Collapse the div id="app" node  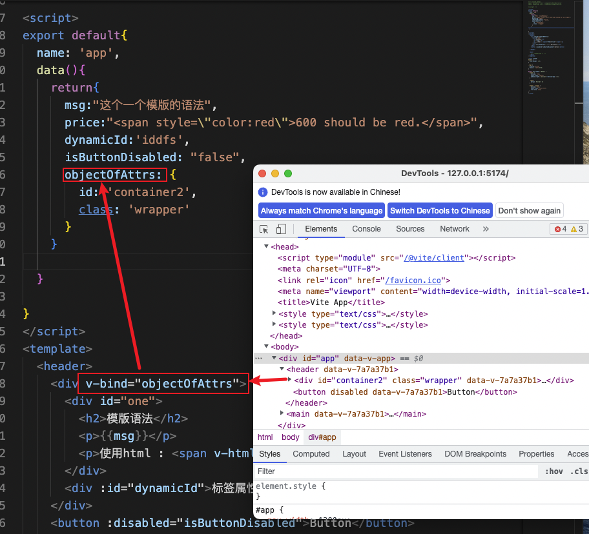click(274, 358)
